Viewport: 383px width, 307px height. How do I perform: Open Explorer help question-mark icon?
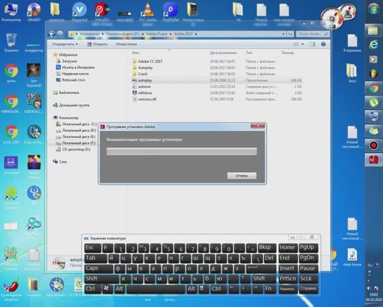coord(323,44)
